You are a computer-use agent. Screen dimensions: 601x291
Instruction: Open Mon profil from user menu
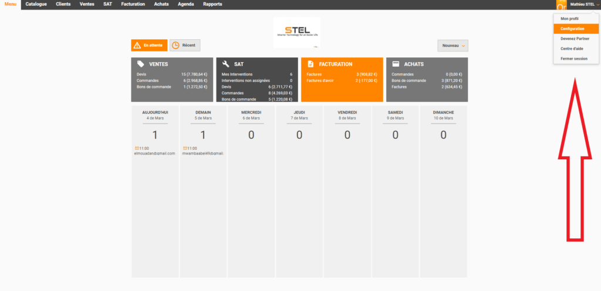tap(569, 19)
